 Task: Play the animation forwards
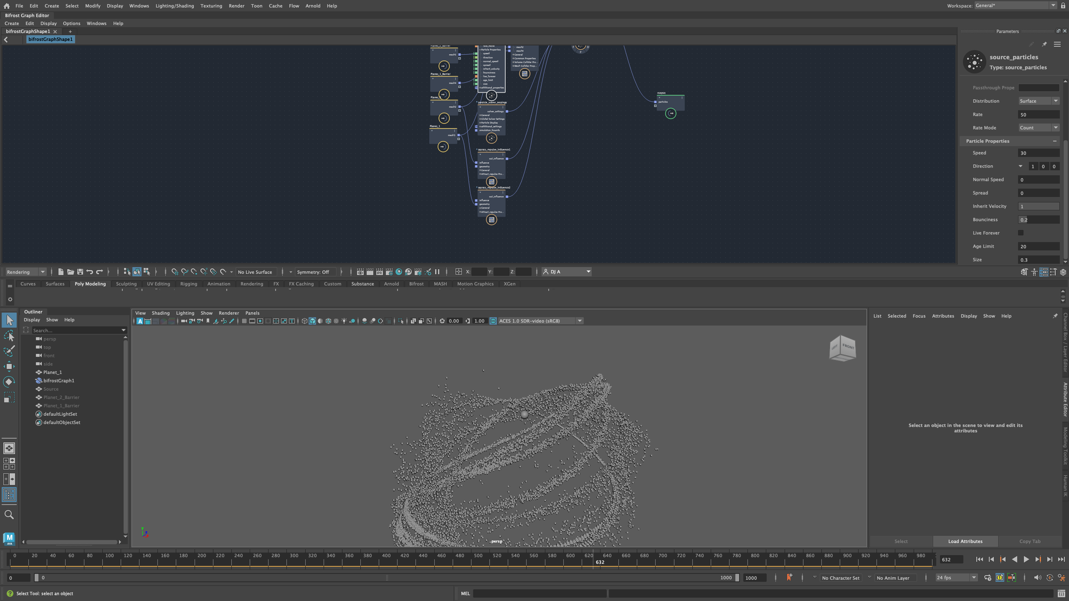coord(1026,559)
